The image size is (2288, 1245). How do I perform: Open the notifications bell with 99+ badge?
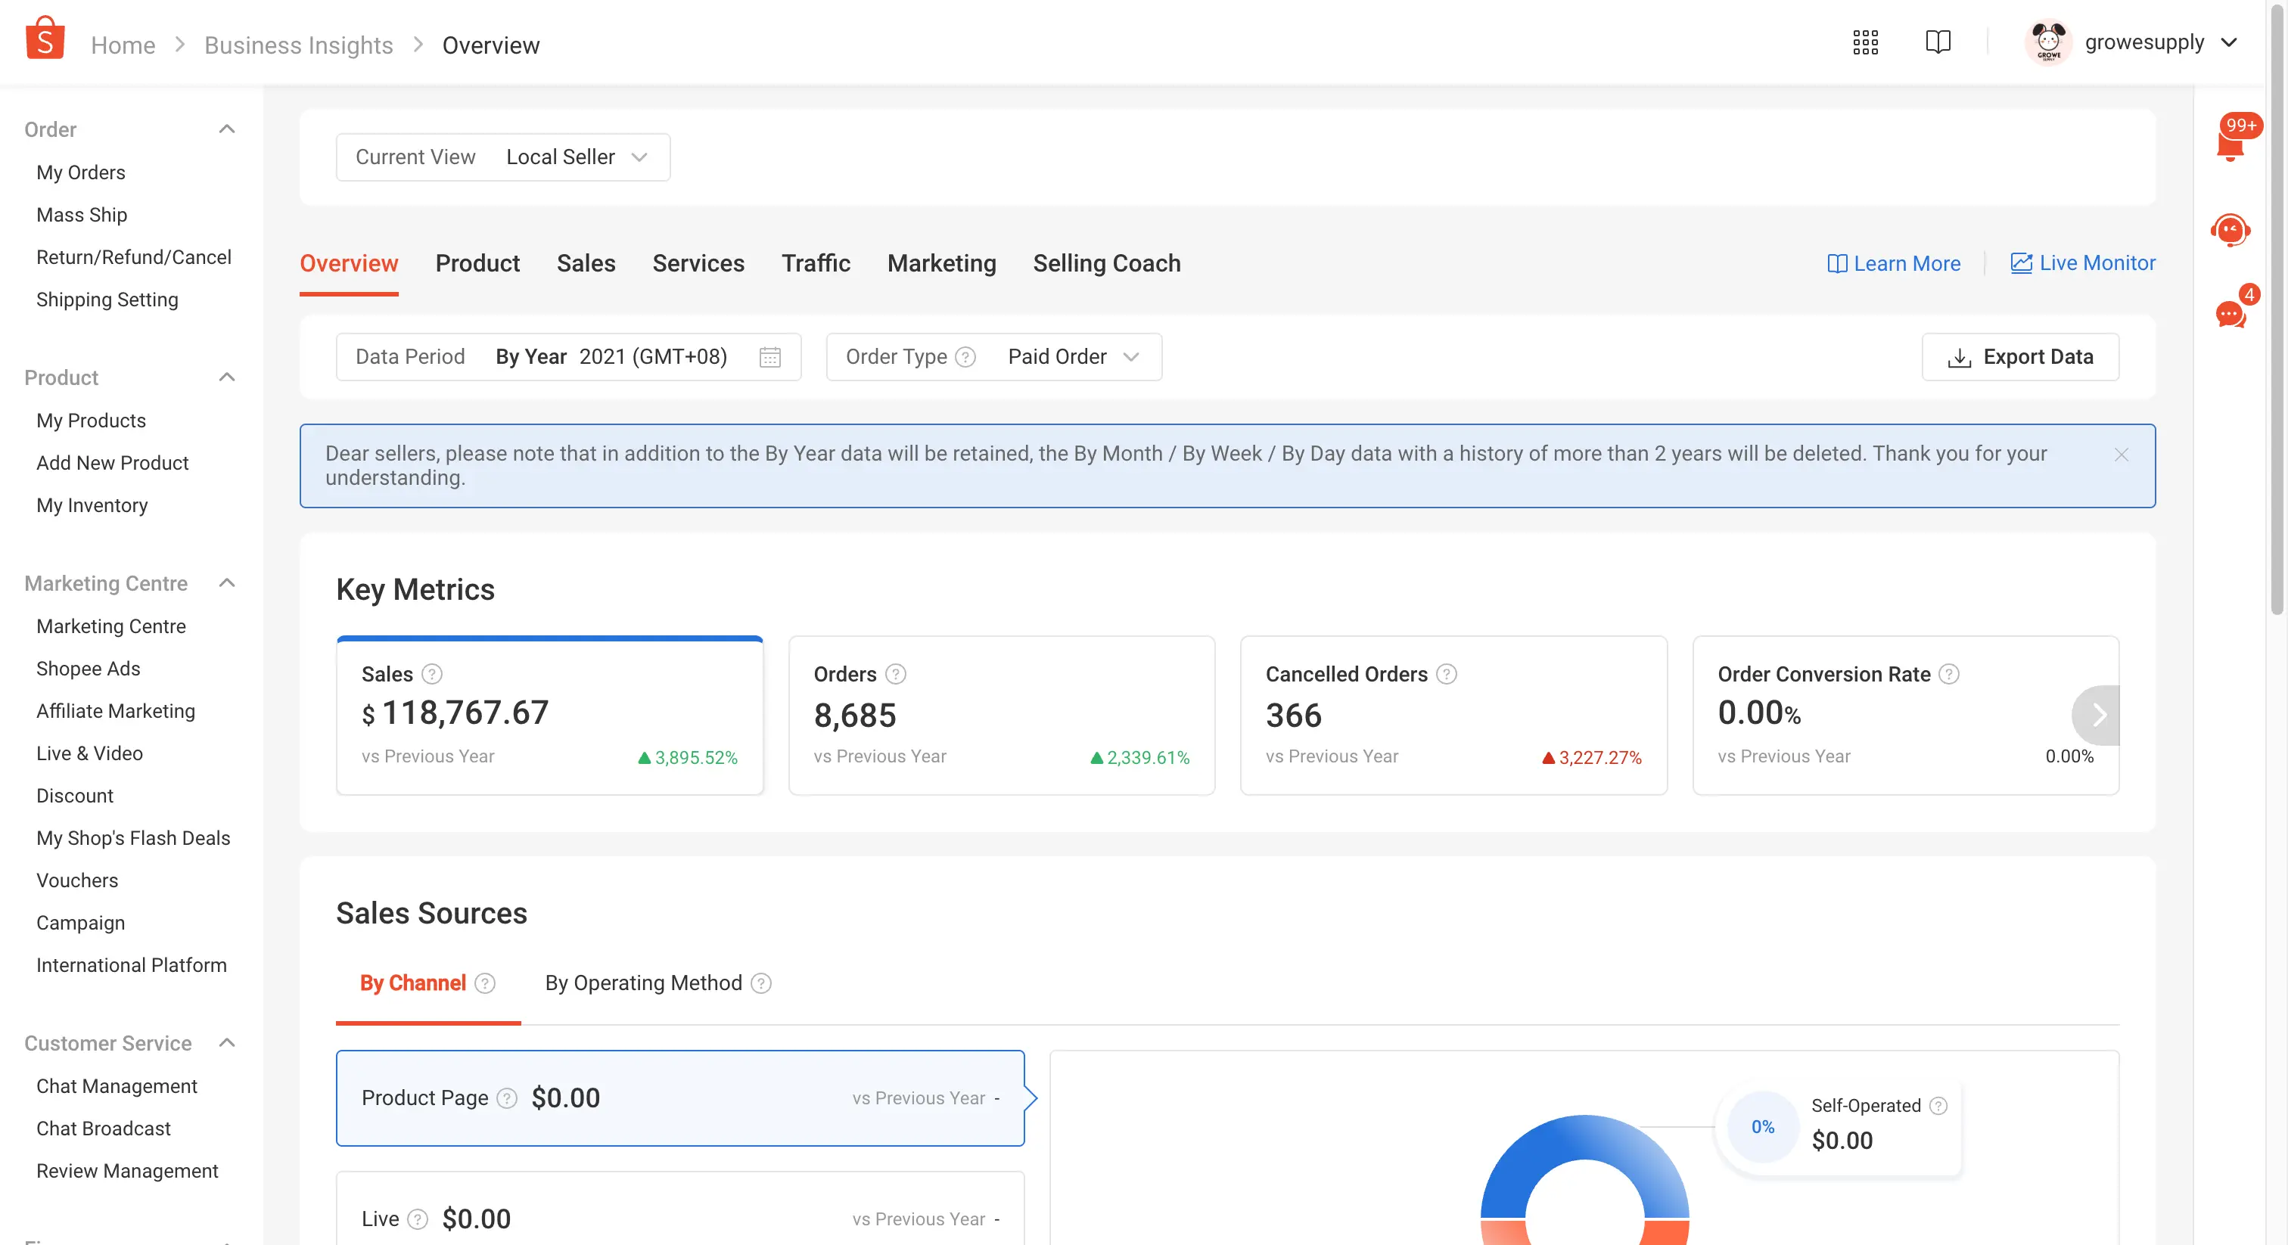(x=2230, y=142)
